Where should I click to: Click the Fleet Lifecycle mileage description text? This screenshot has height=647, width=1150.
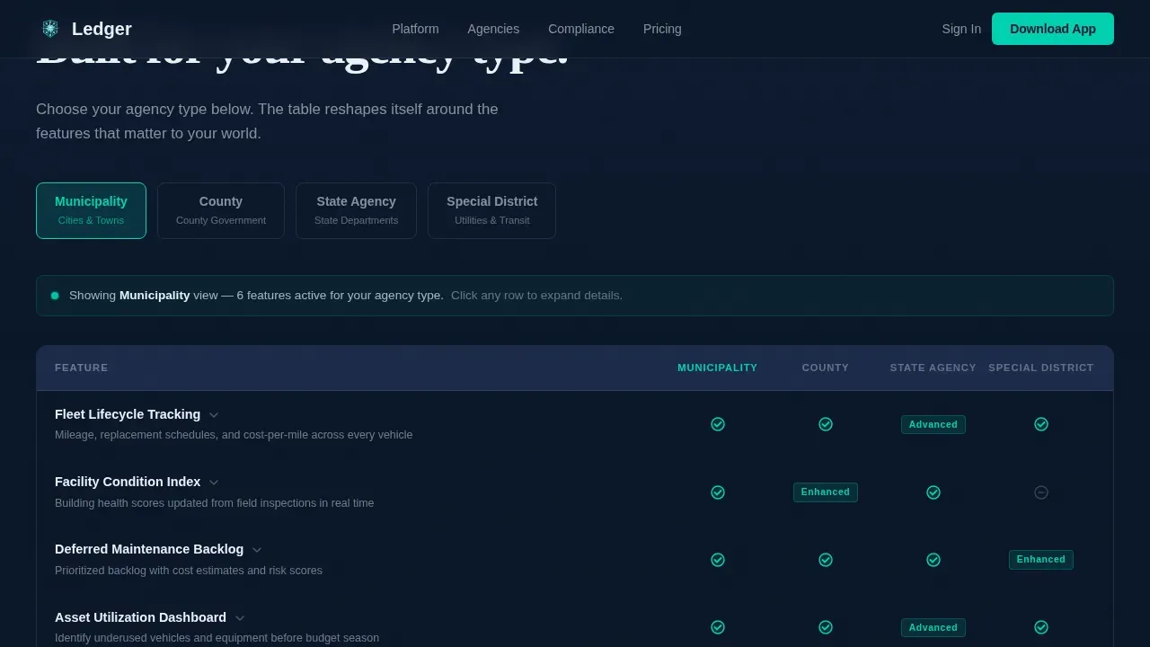coord(234,435)
